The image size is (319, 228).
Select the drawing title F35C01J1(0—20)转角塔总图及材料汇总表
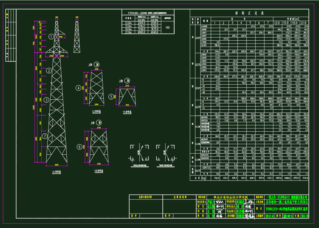tap(287, 208)
